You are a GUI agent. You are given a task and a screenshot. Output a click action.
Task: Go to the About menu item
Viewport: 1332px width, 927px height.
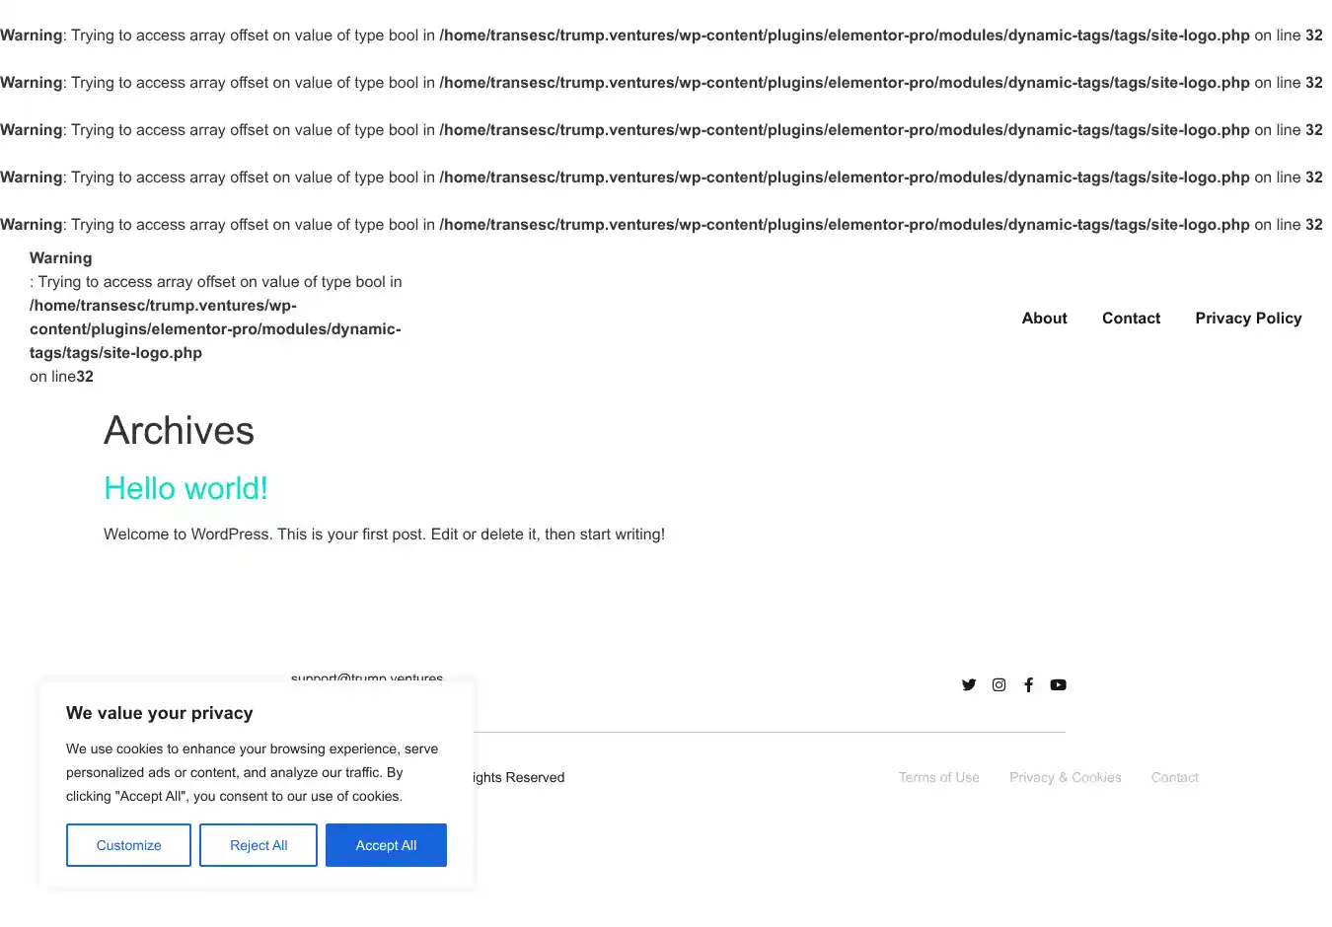point(1044,318)
